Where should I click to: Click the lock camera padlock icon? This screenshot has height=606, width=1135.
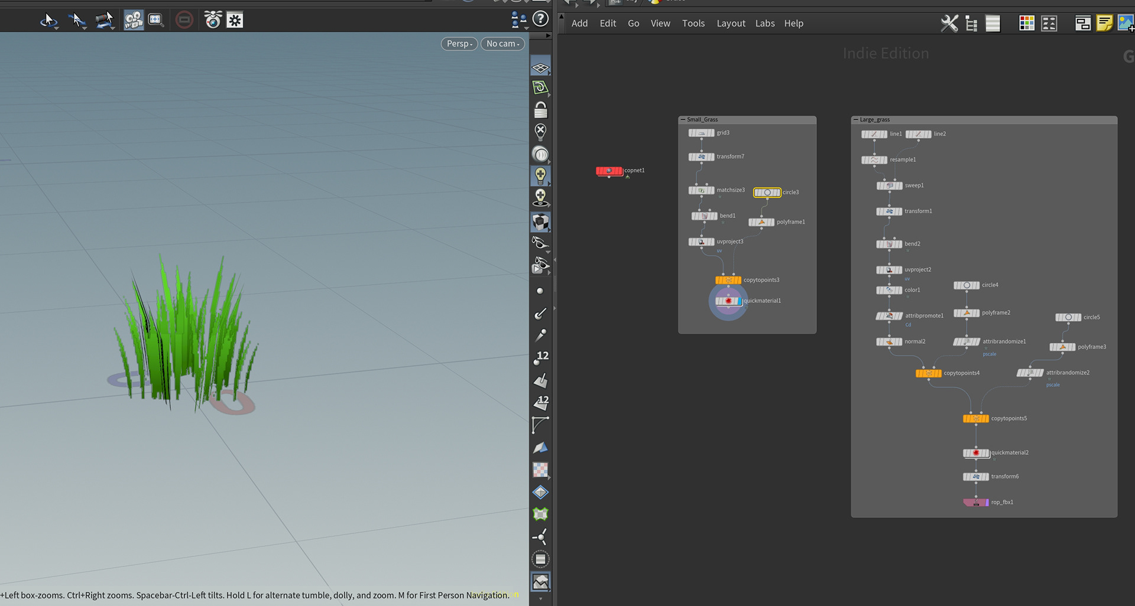(540, 110)
